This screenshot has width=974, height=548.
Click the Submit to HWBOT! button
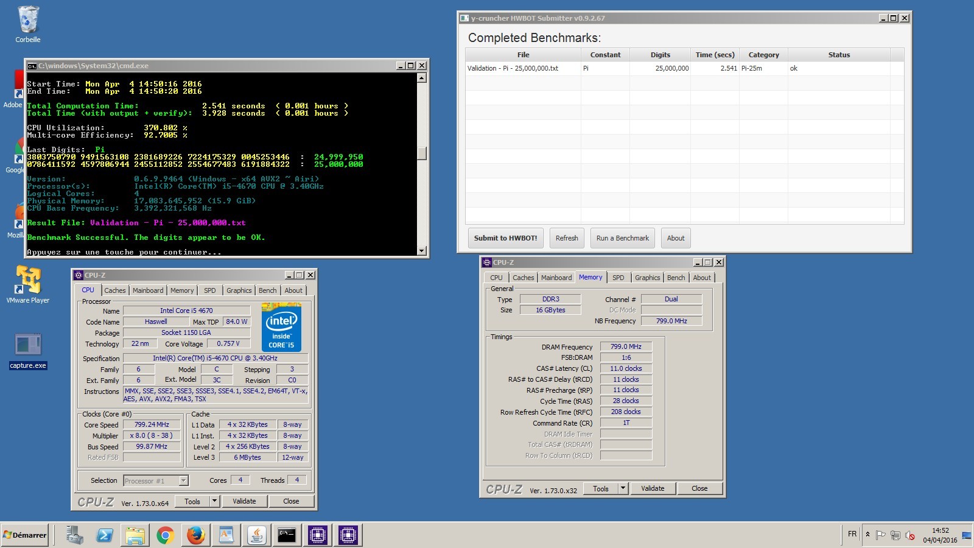pos(505,238)
